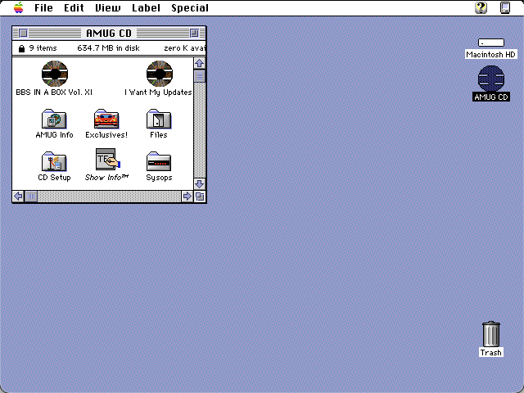Select the I Want My Updates disc icon

point(160,74)
